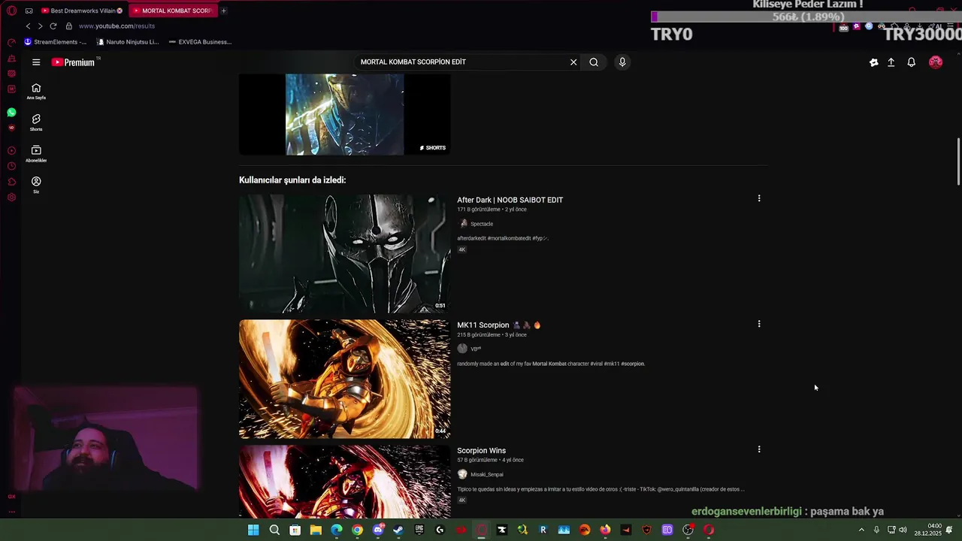Open the YouTube notifications bell
Screen dimensions: 962x541
click(912, 62)
